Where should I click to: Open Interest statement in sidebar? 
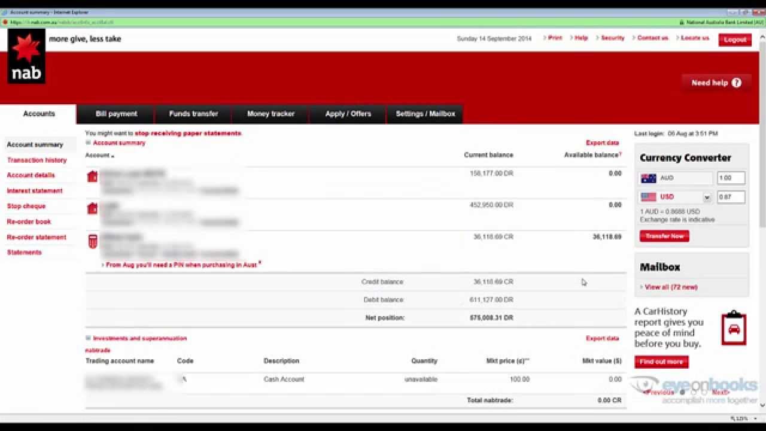click(35, 191)
